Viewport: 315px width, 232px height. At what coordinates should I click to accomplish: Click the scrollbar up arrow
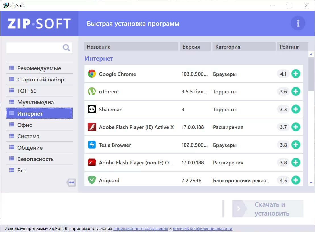pos(311,54)
